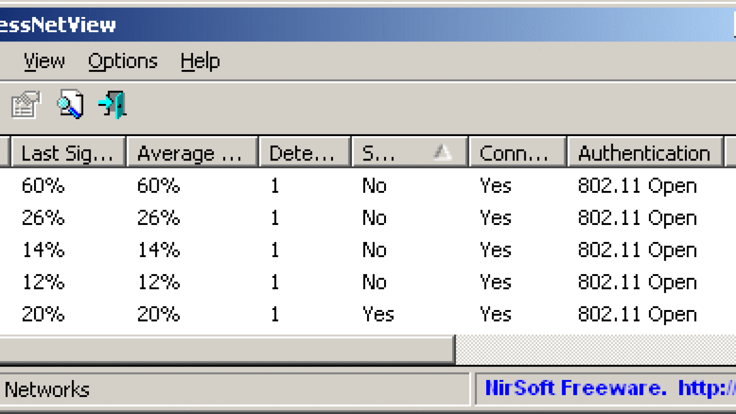This screenshot has height=414, width=736.
Task: Click the Find magnifier toolbar icon
Action: 70,104
